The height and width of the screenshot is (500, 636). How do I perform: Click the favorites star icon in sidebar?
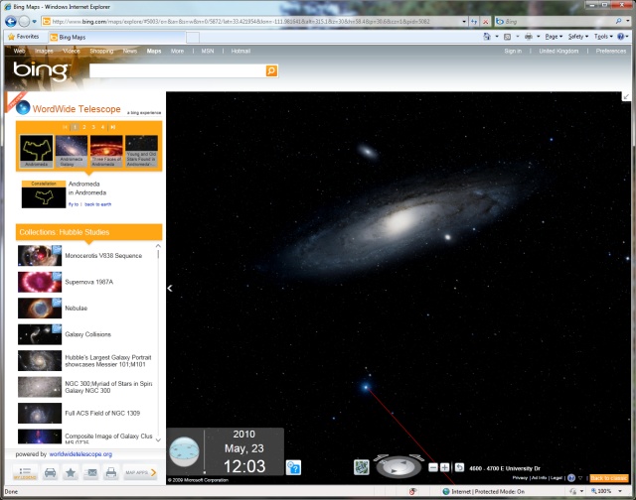(71, 472)
